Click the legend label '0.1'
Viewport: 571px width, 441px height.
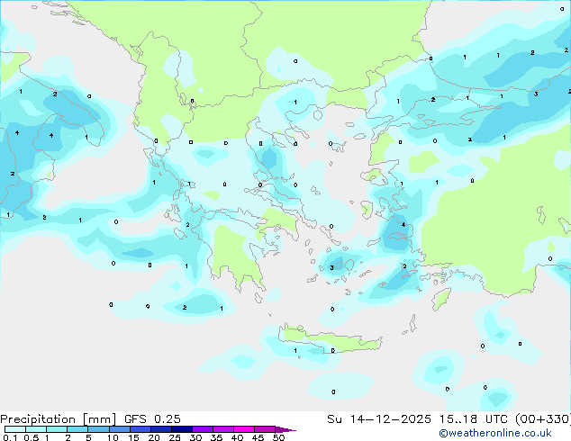click(10, 437)
